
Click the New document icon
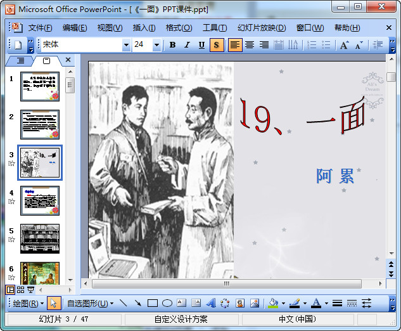point(18,45)
